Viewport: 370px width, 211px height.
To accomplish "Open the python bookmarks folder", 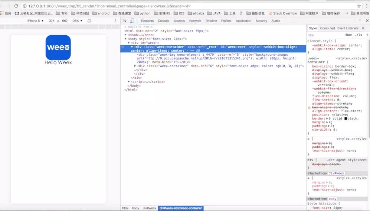I will pyautogui.click(x=143, y=13).
